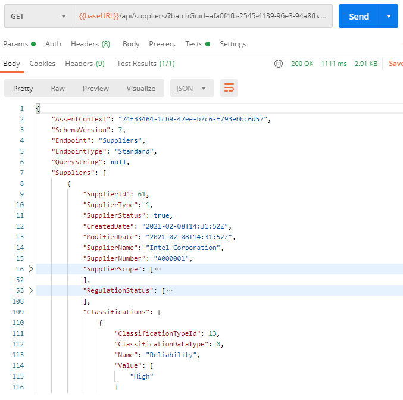Expand the collapsed SupplierScope array
The width and height of the screenshot is (403, 400).
tap(31, 269)
